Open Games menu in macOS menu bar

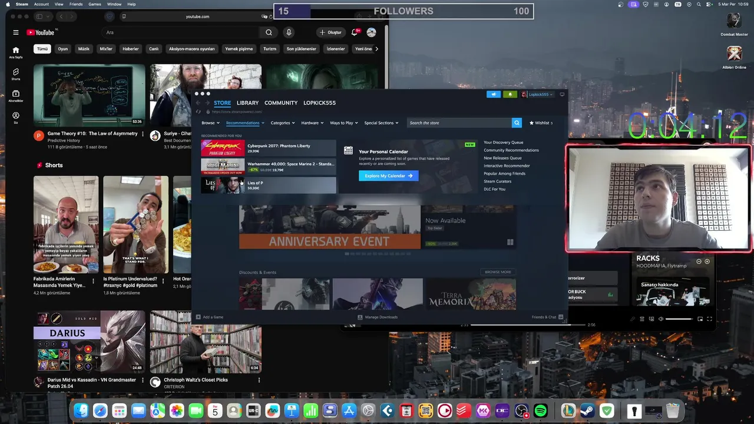point(95,4)
